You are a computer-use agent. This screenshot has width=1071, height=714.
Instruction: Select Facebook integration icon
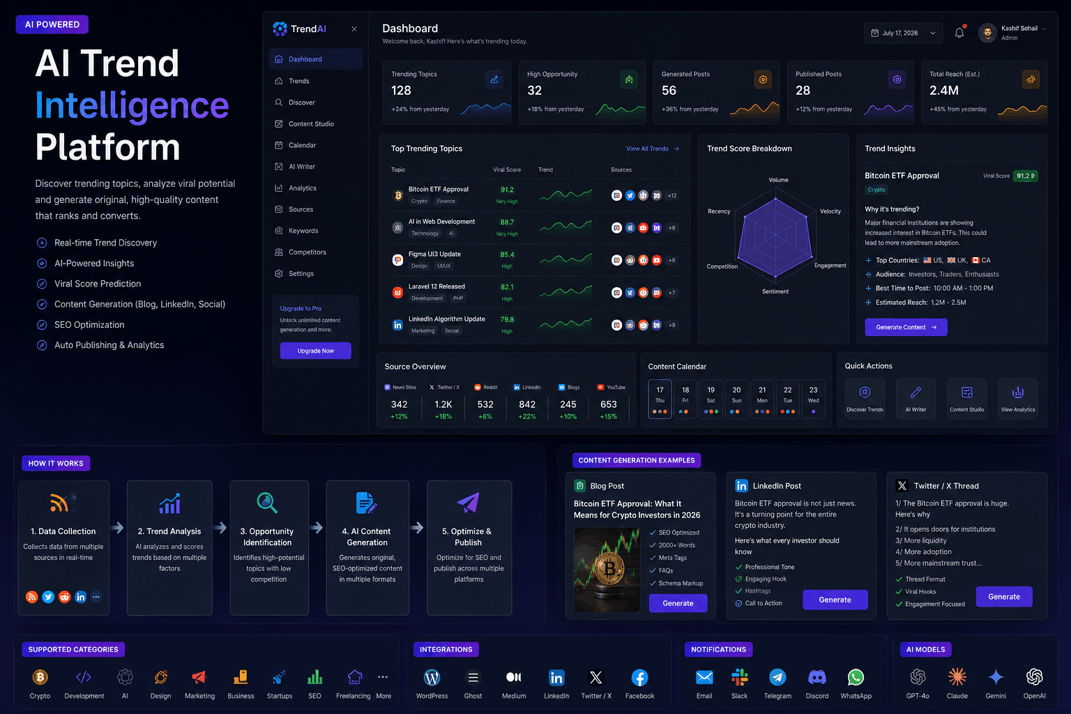[639, 677]
